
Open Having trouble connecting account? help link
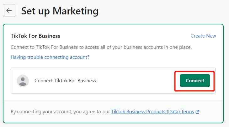50,57
